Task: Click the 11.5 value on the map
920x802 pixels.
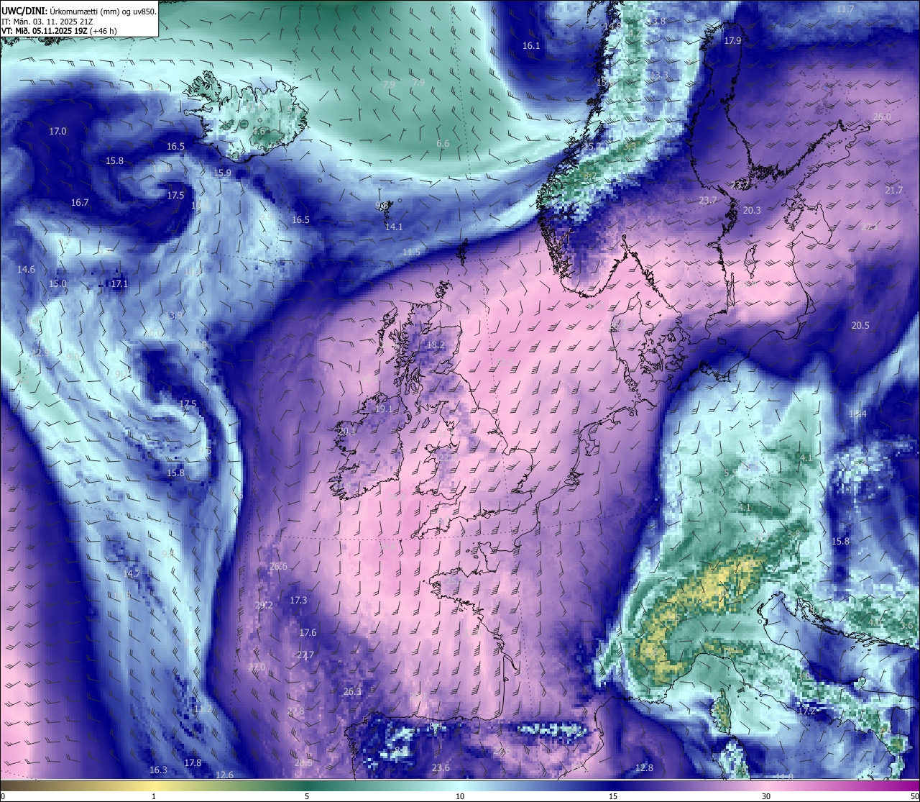Action: click(x=411, y=252)
